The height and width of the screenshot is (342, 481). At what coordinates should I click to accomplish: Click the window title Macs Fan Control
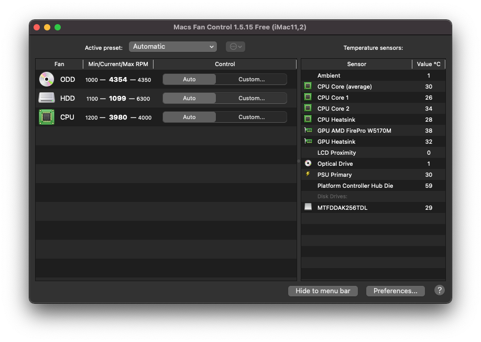click(x=240, y=27)
